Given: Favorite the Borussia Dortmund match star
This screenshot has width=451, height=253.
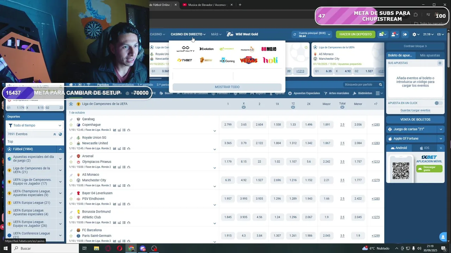Looking at the screenshot, I should tap(71, 218).
